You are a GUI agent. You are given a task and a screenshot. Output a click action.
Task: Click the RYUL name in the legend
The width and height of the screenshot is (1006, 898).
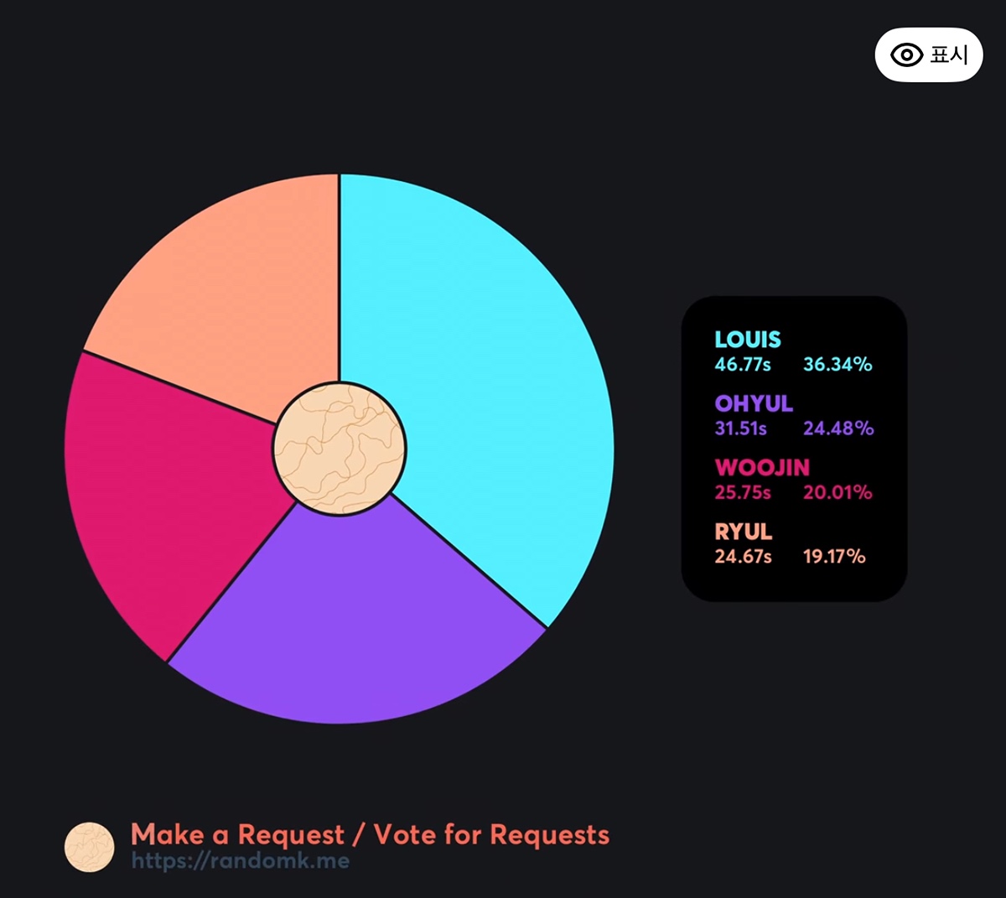coord(743,532)
